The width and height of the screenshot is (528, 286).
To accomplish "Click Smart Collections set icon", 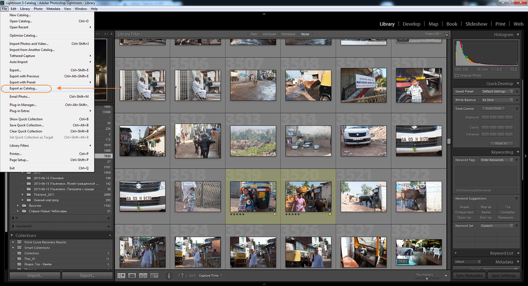I will (20, 248).
